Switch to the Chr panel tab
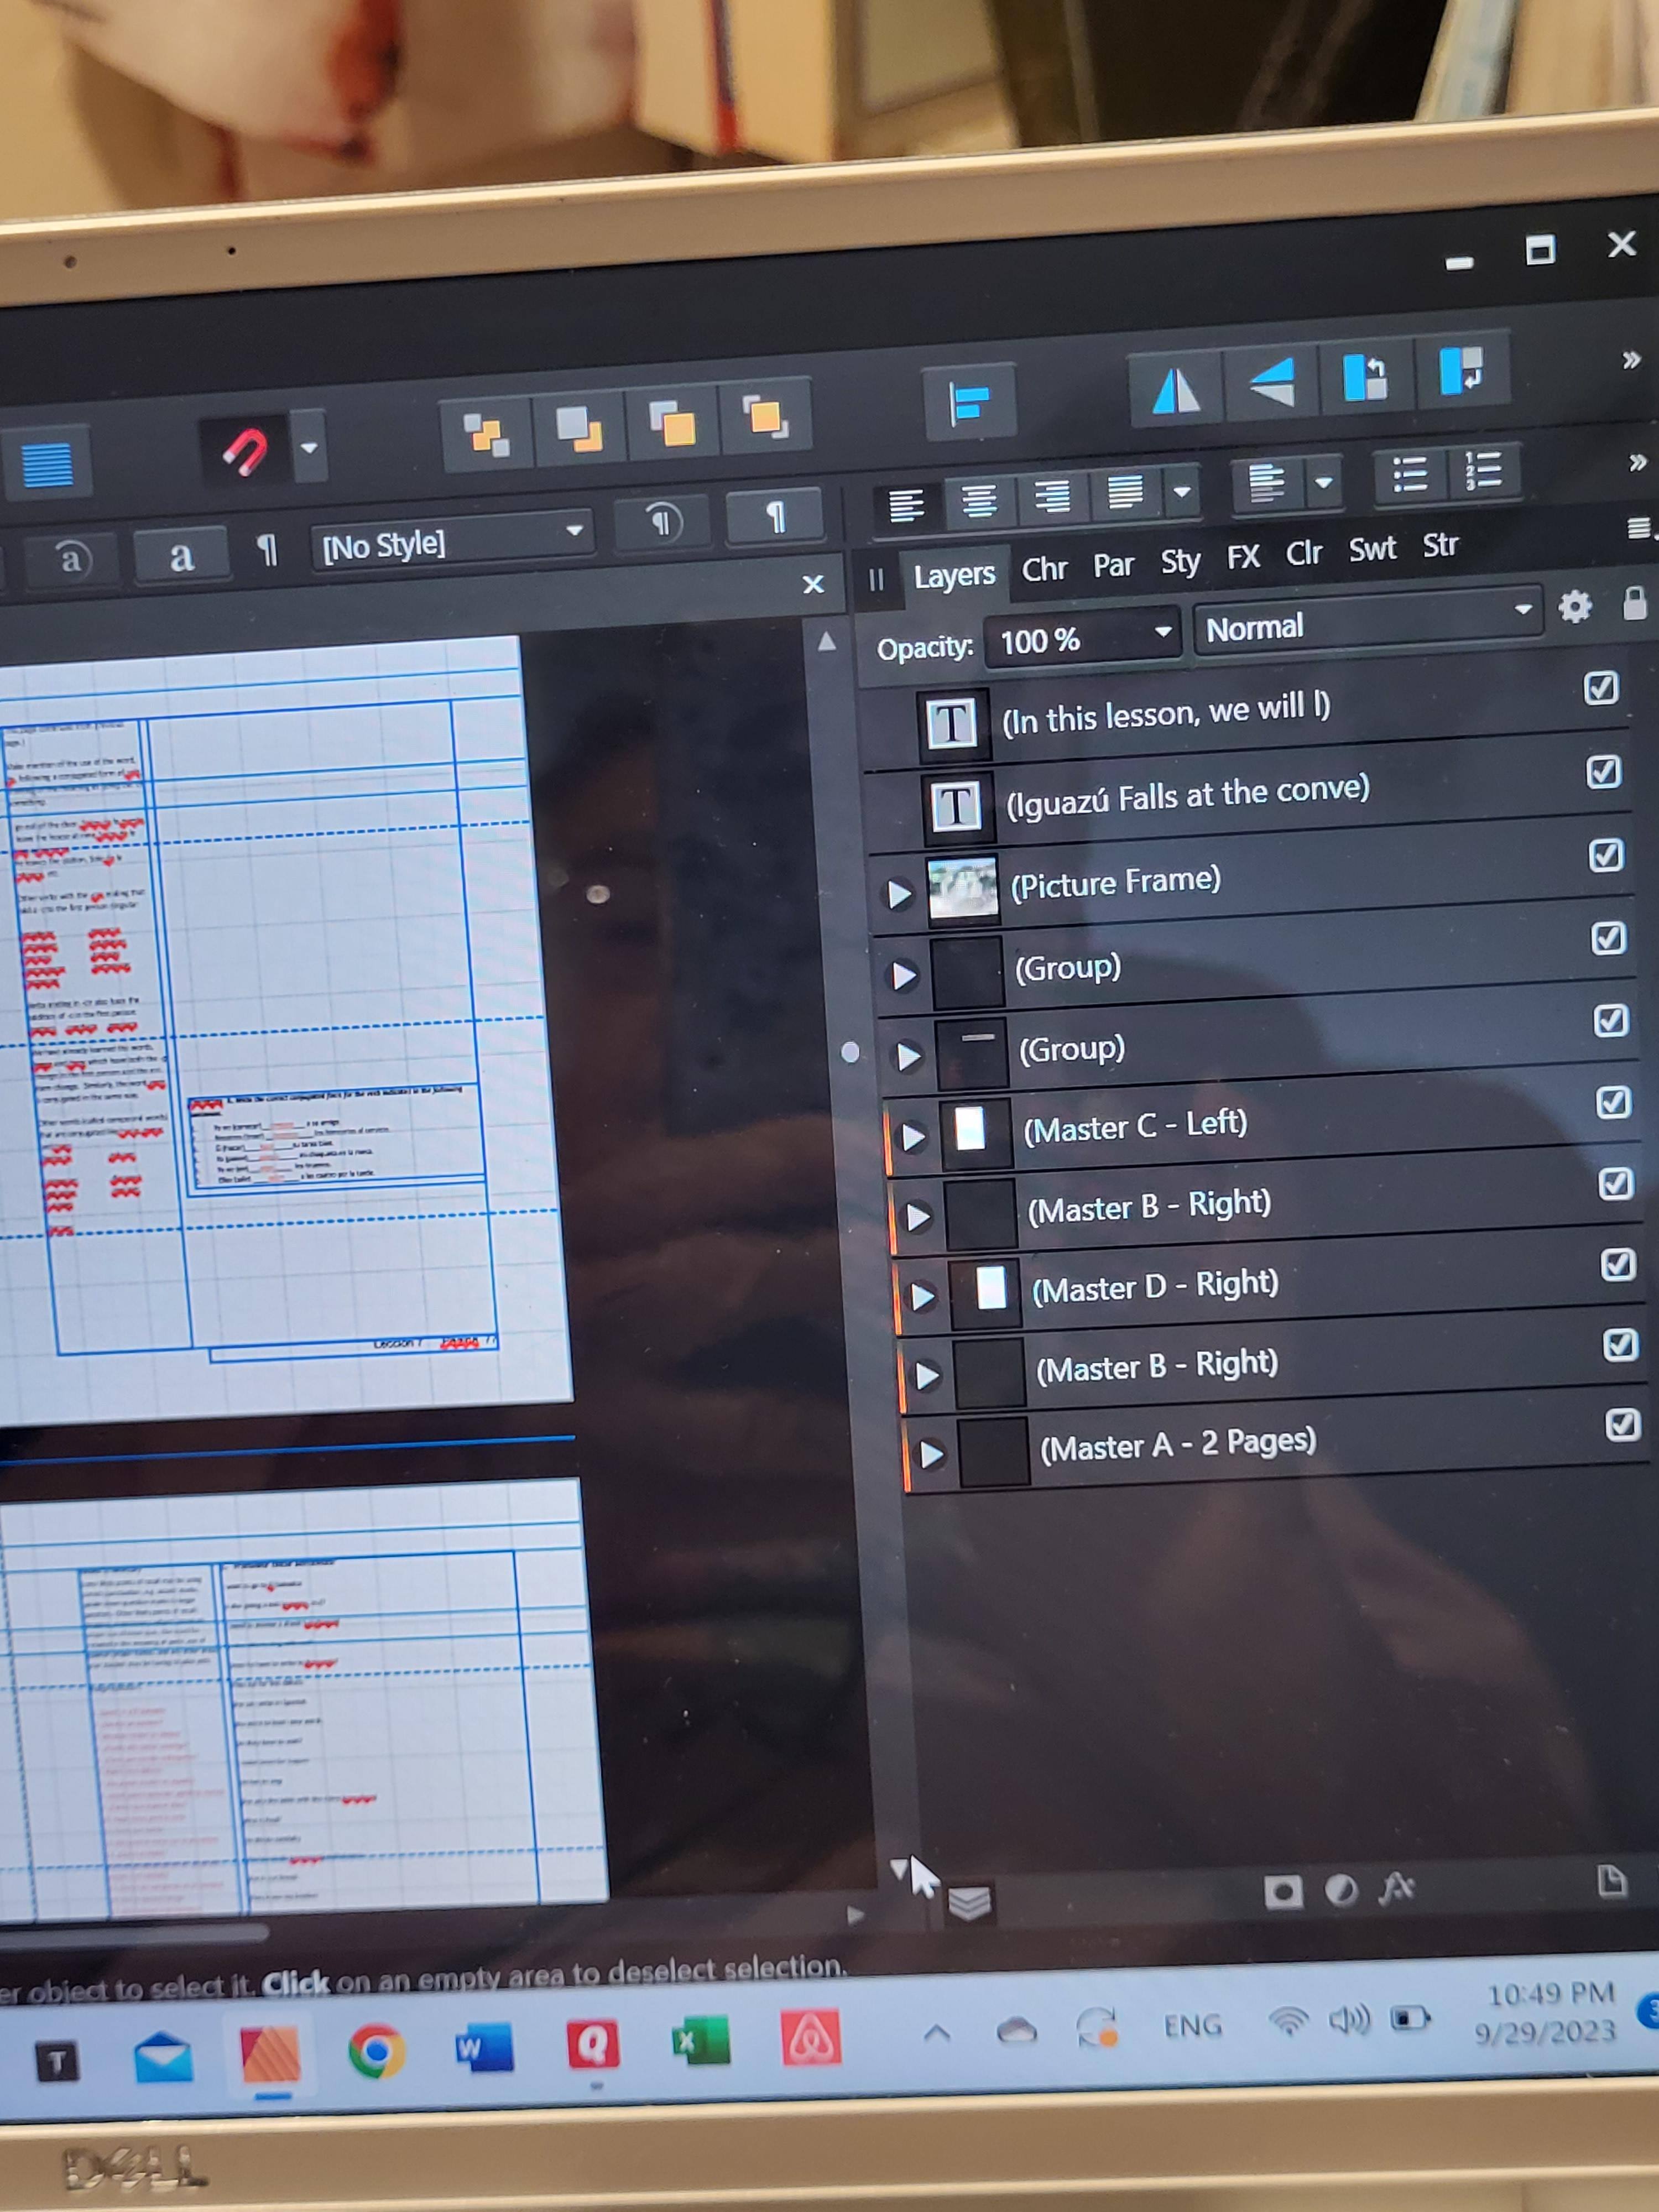Image resolution: width=1659 pixels, height=2212 pixels. click(1044, 569)
